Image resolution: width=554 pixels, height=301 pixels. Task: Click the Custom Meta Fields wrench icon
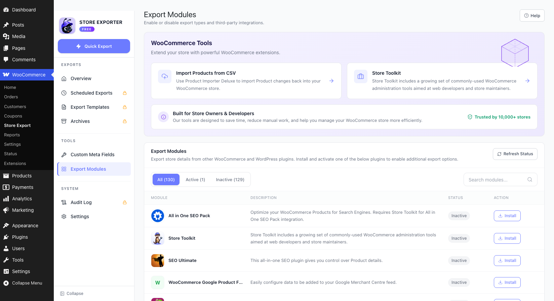coord(64,155)
